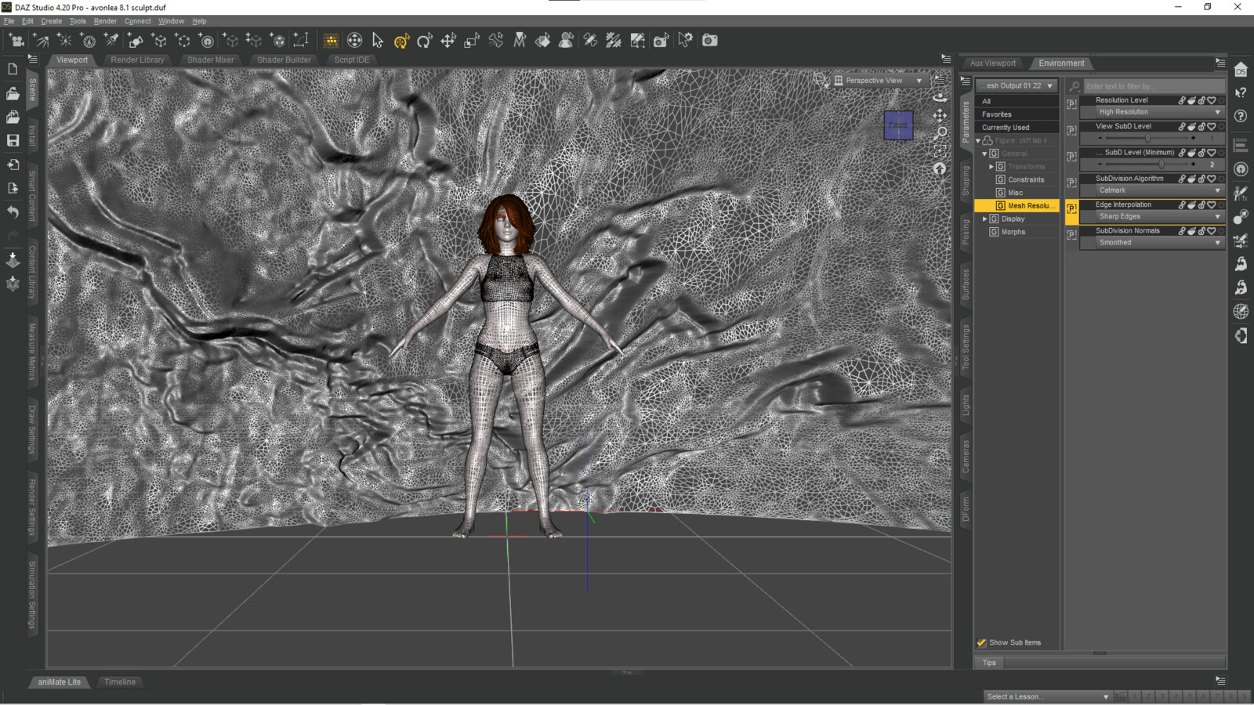Image resolution: width=1254 pixels, height=705 pixels.
Task: Open the Select a Lesson dropdown
Action: tap(1048, 696)
